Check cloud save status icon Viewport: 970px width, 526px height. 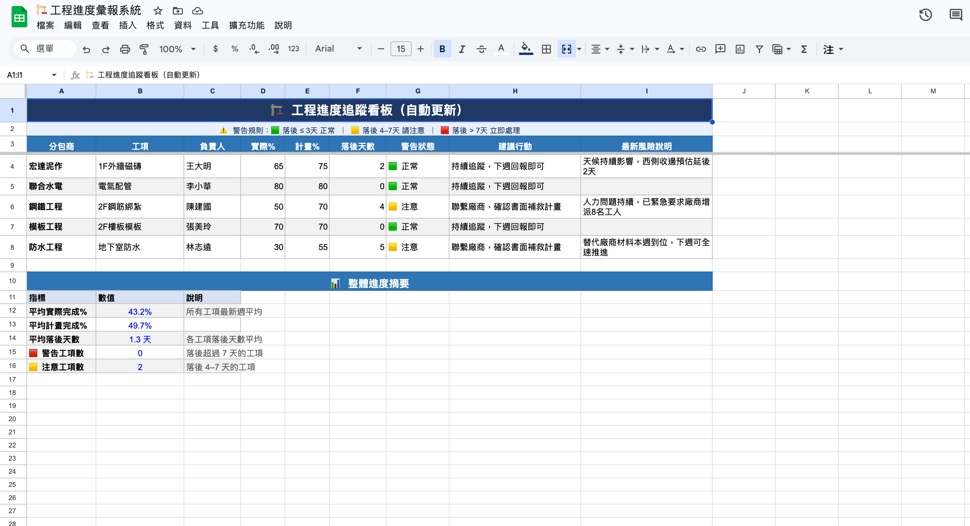click(x=197, y=10)
